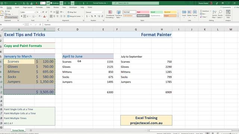The width and height of the screenshot is (239, 134).
Task: Click the Increase Indent icon
Action: click(64, 16)
